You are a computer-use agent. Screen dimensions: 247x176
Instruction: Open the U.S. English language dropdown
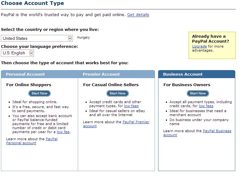tap(17, 53)
